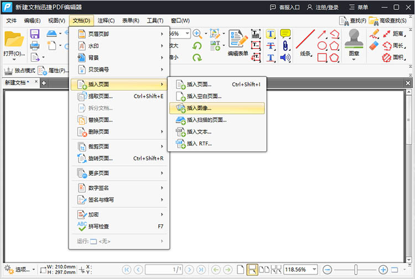The image size is (415, 279).
Task: Toggle single page layout view
Action: (x=240, y=270)
